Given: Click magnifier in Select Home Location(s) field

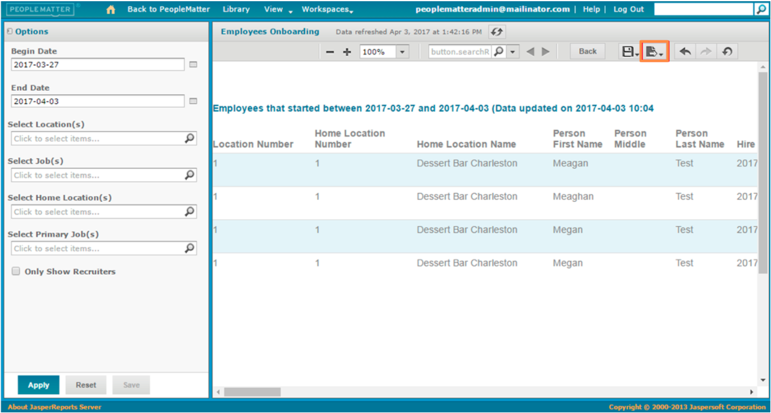Looking at the screenshot, I should (x=190, y=212).
